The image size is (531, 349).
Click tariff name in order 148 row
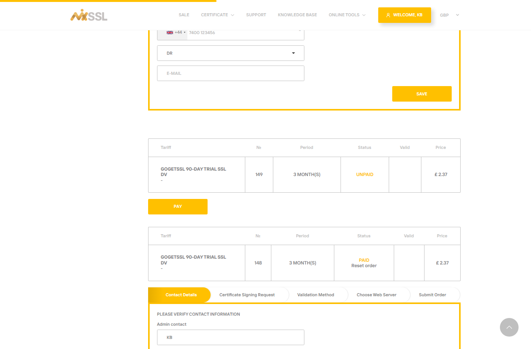(x=193, y=260)
